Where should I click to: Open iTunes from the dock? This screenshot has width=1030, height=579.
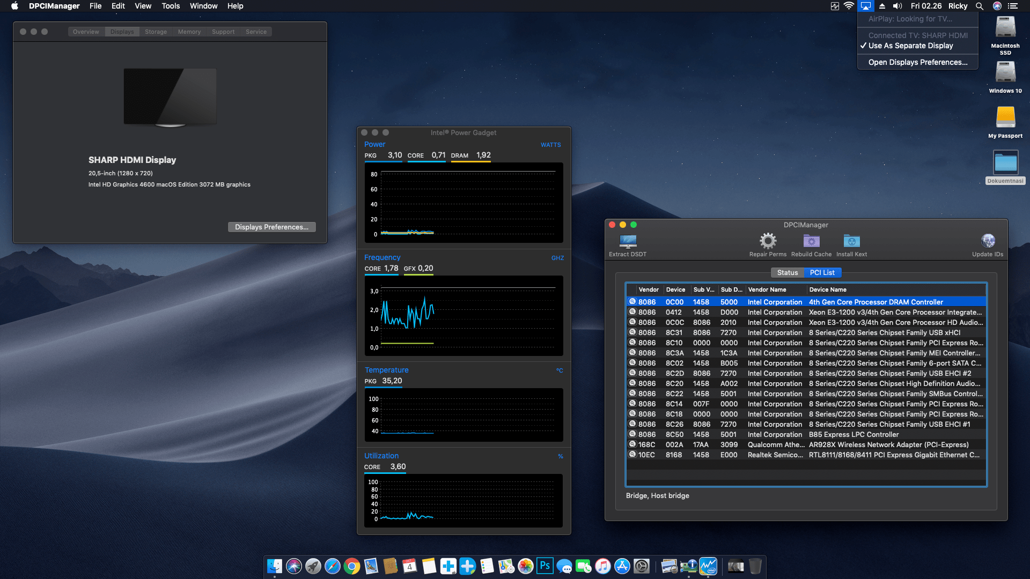603,566
